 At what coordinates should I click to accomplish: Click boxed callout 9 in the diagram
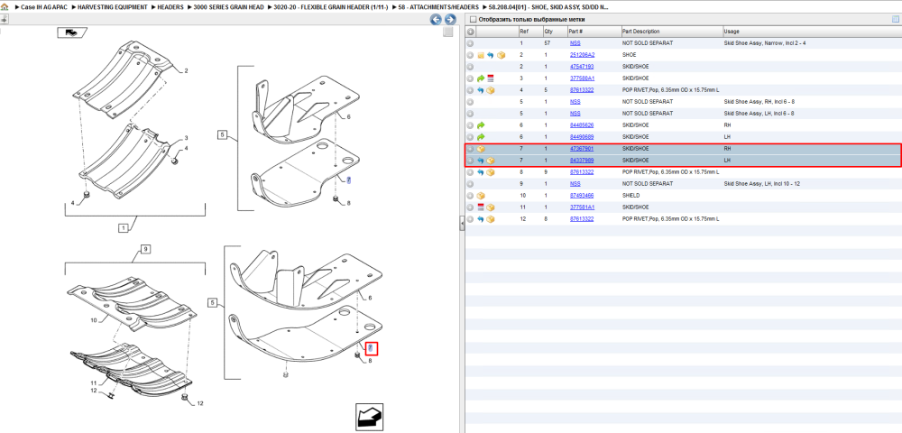tap(146, 250)
